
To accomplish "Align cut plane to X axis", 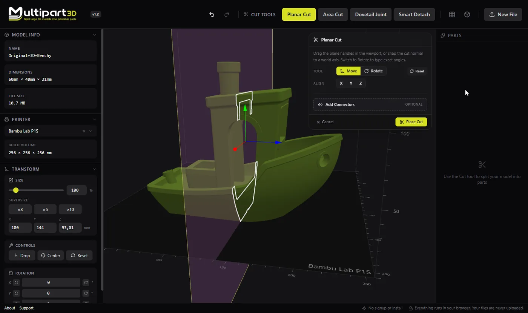I will [341, 83].
